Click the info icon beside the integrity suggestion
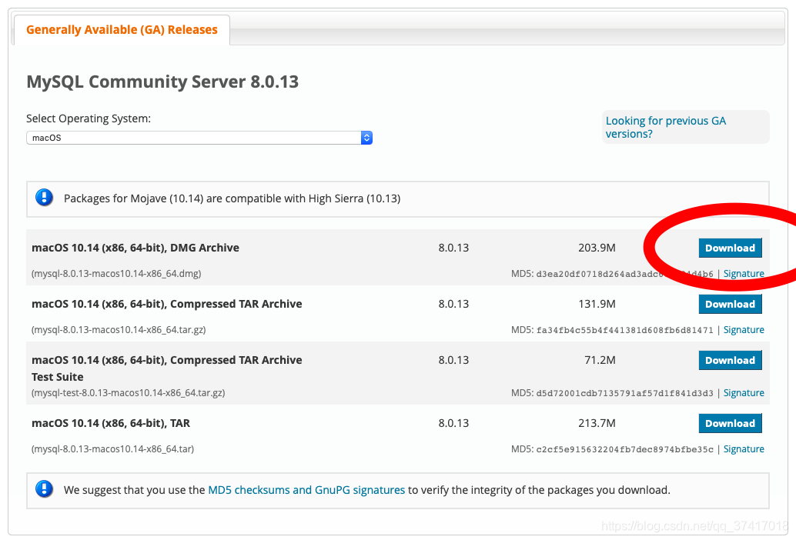 [44, 488]
